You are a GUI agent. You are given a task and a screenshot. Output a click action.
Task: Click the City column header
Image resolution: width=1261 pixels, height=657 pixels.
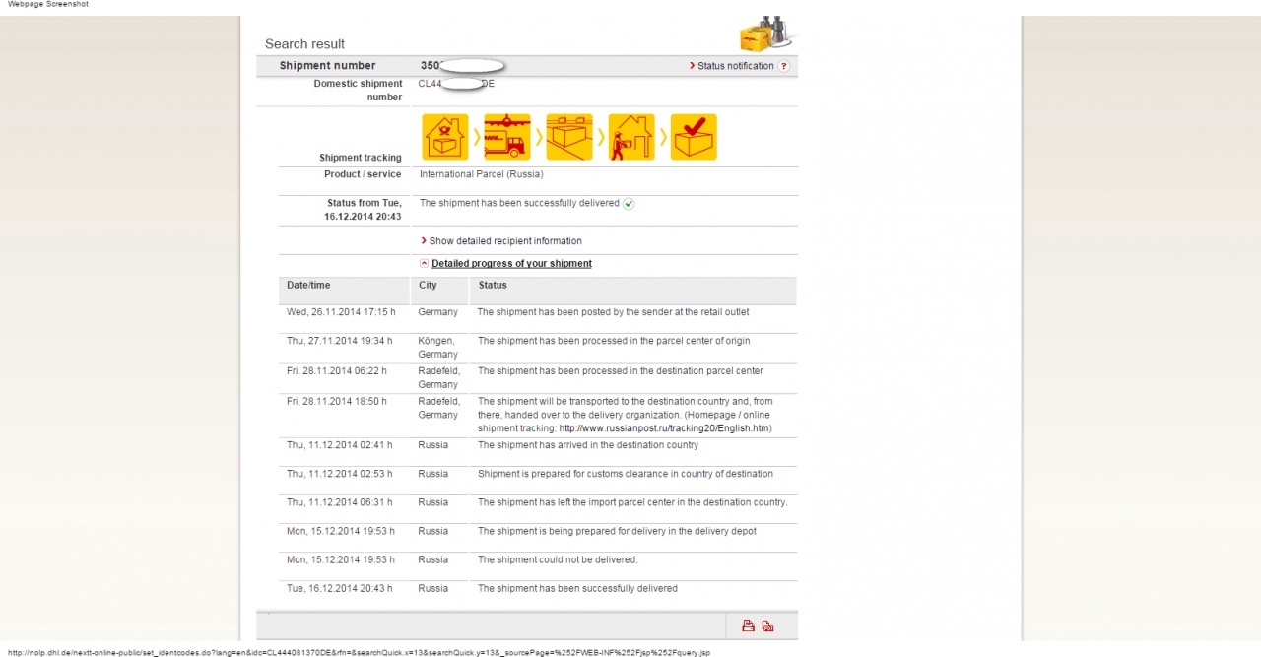point(428,286)
